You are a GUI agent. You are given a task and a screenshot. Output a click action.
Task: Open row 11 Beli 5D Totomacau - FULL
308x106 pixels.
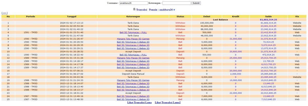[x=133, y=55]
